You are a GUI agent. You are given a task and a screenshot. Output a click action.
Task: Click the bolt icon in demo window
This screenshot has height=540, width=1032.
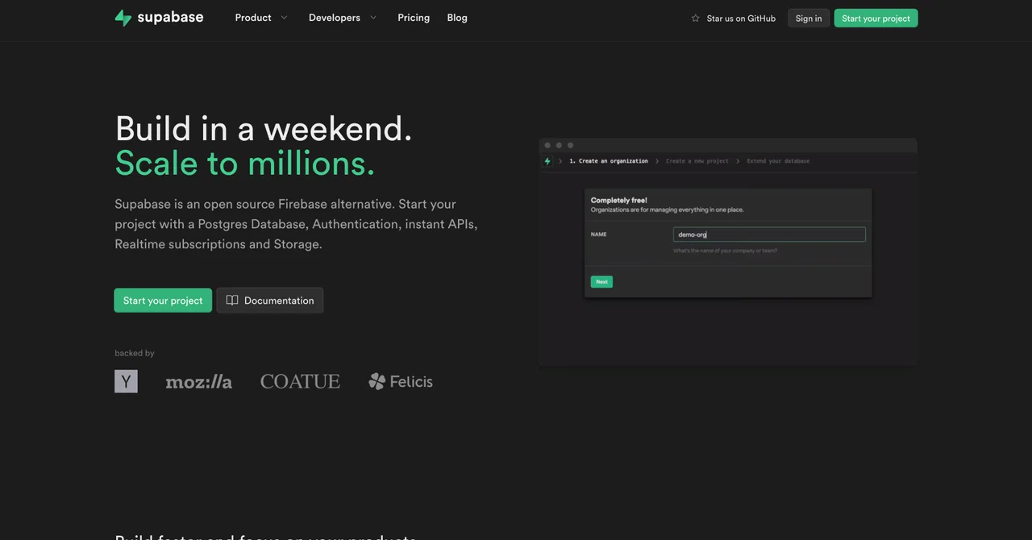tap(547, 161)
